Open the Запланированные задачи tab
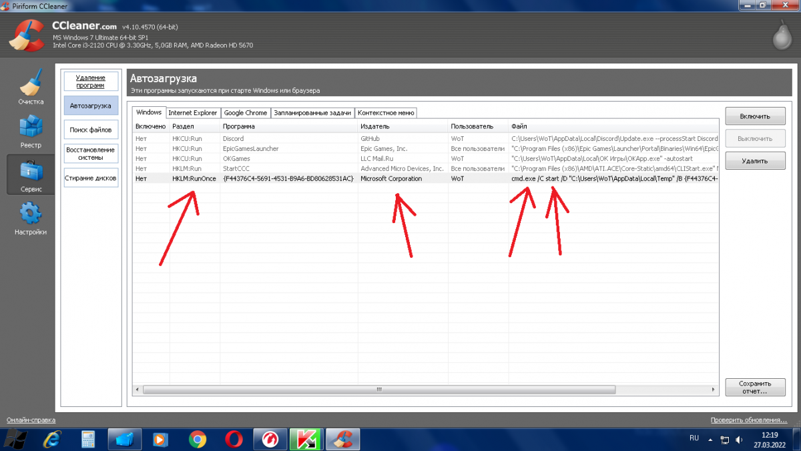 (312, 113)
